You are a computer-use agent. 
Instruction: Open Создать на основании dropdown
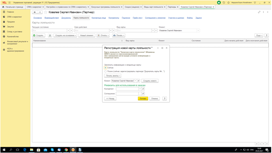pyautogui.click(x=66, y=35)
